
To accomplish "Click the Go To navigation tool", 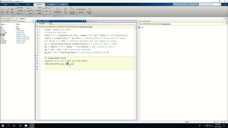I will point(30,11).
